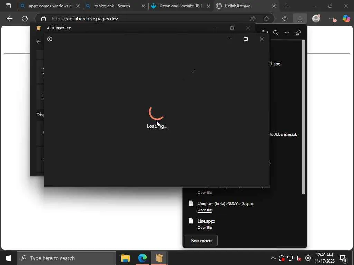Screen dimensions: 354x265
Task: Click the settings gear tray icon
Action: tap(308, 258)
